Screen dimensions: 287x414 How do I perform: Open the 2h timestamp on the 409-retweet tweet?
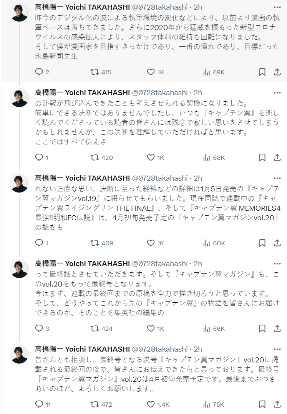click(x=197, y=178)
